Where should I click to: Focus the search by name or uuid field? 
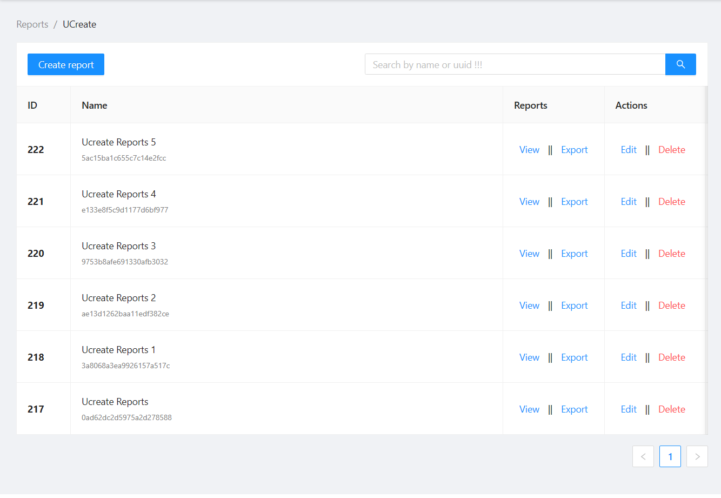point(515,64)
